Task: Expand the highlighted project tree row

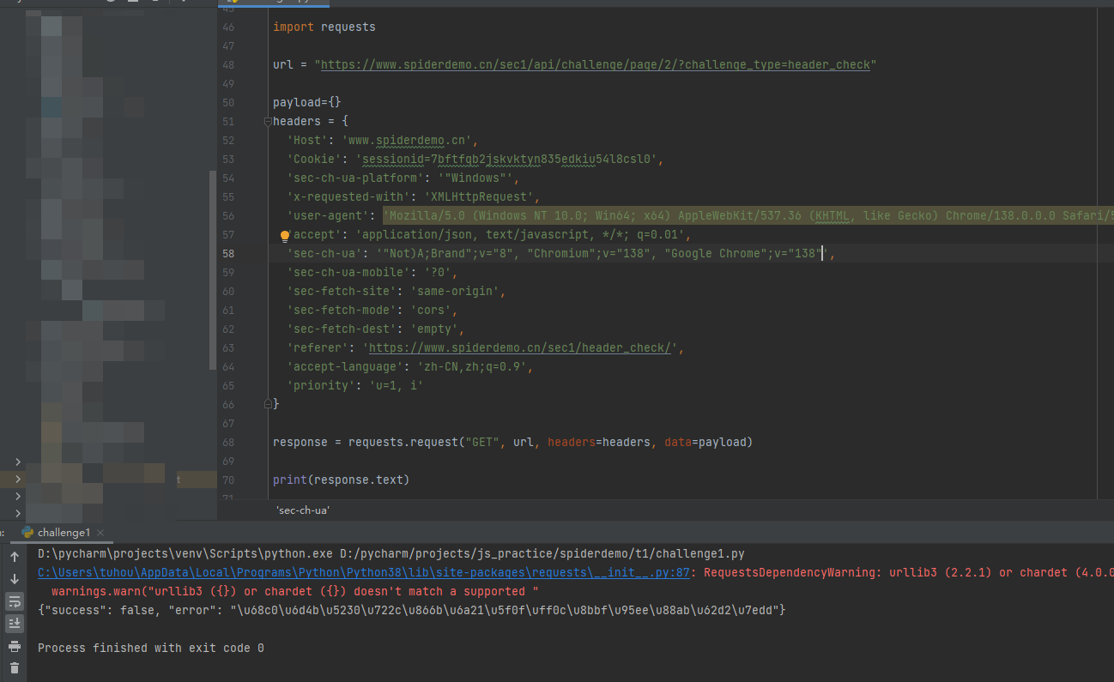Action: tap(18, 480)
